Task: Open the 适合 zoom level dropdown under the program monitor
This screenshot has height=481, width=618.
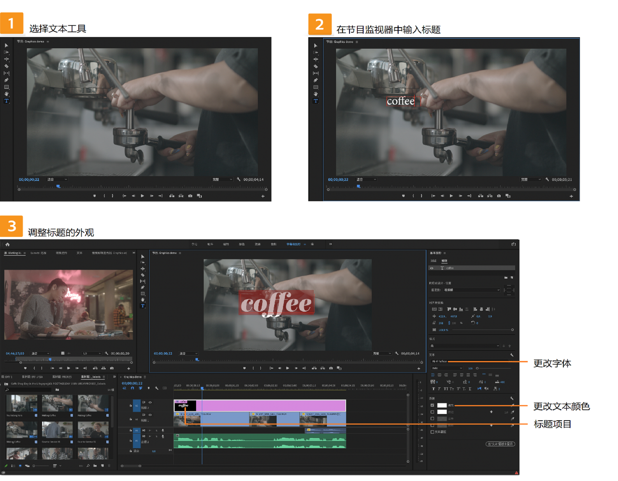Action: 188,354
